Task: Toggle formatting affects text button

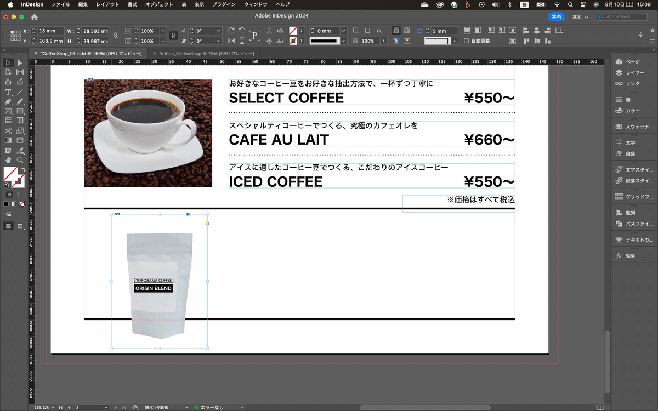Action: tap(18, 194)
